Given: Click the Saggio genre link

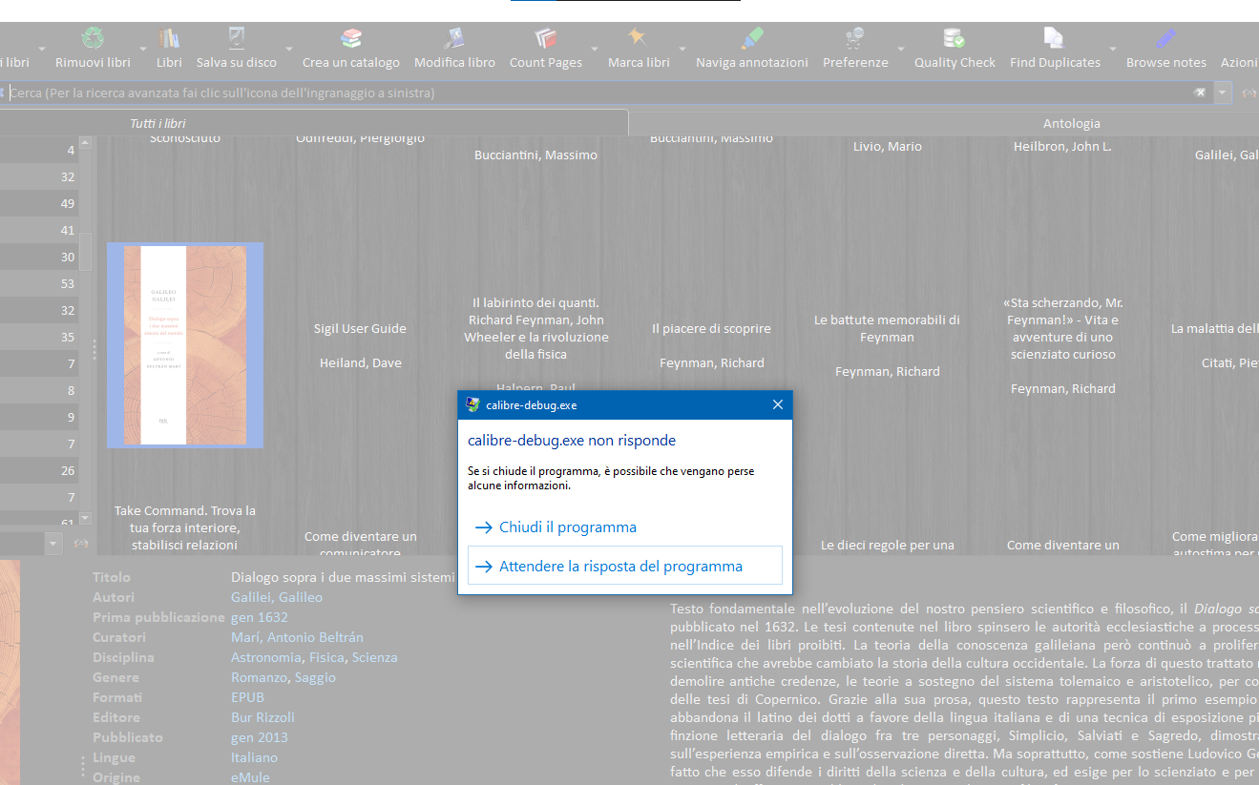Looking at the screenshot, I should pyautogui.click(x=315, y=677).
